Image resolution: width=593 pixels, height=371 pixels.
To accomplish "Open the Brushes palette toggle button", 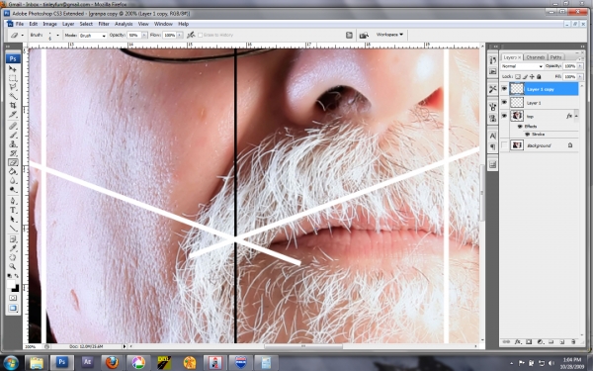I will [x=349, y=35].
